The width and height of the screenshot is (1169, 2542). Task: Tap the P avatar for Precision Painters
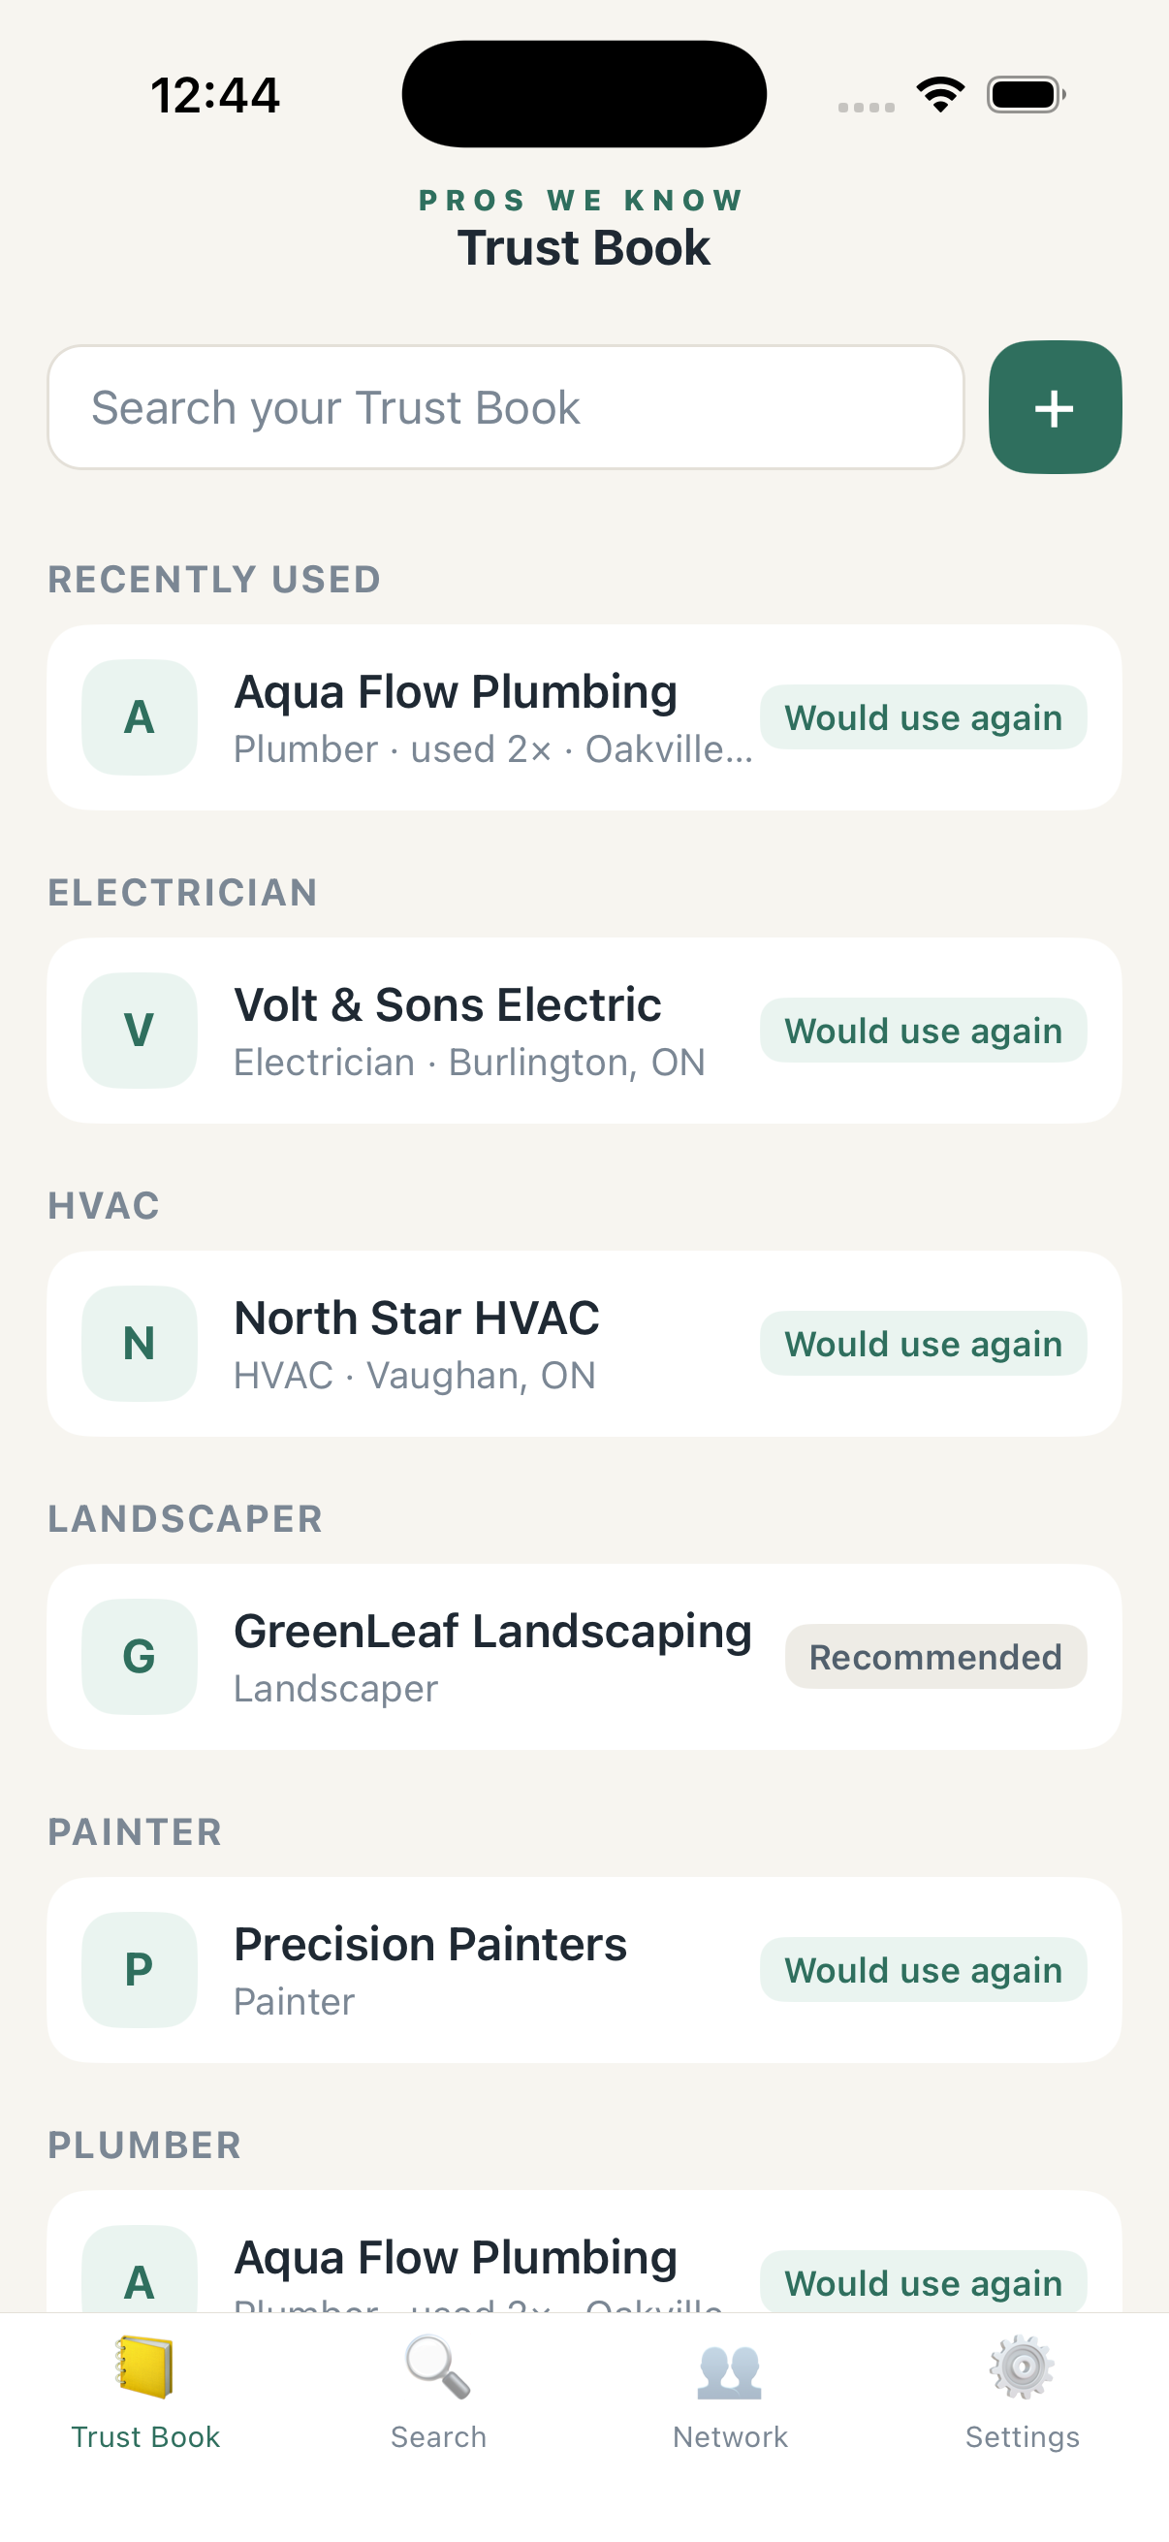click(139, 1970)
